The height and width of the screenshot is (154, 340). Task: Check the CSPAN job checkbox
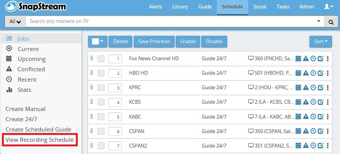(x=101, y=132)
